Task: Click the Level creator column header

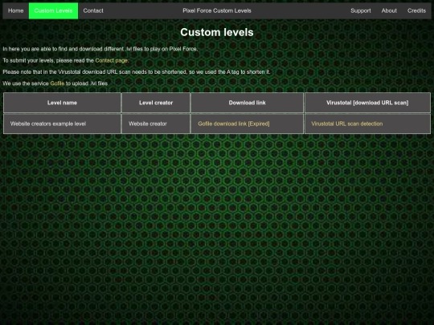Action: pos(156,103)
